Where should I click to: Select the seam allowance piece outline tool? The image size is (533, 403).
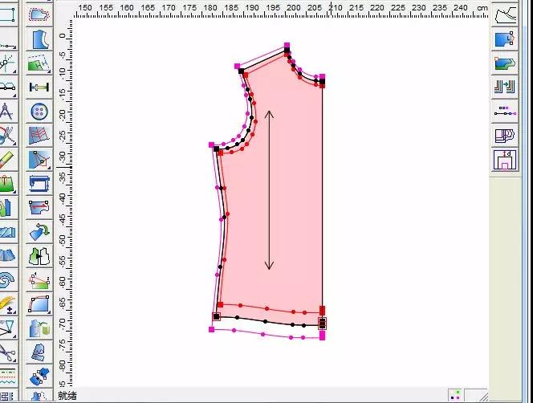click(x=39, y=16)
